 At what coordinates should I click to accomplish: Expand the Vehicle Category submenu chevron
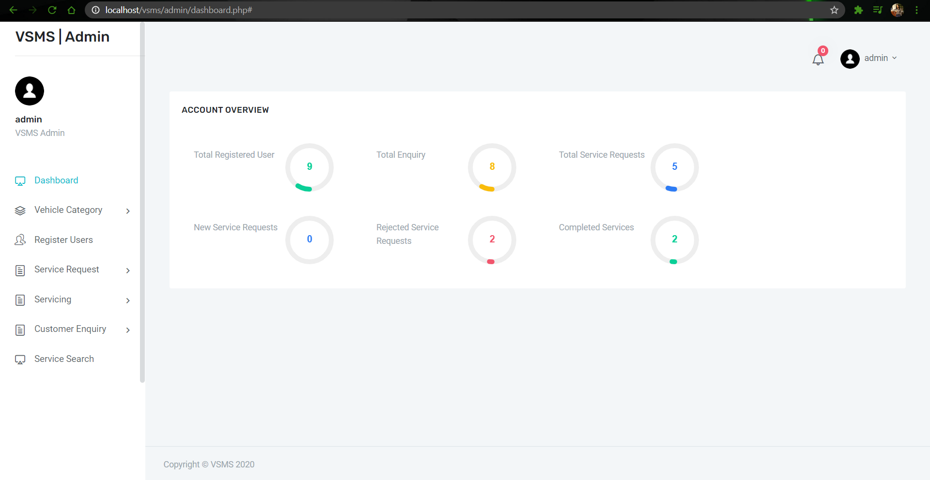point(128,211)
